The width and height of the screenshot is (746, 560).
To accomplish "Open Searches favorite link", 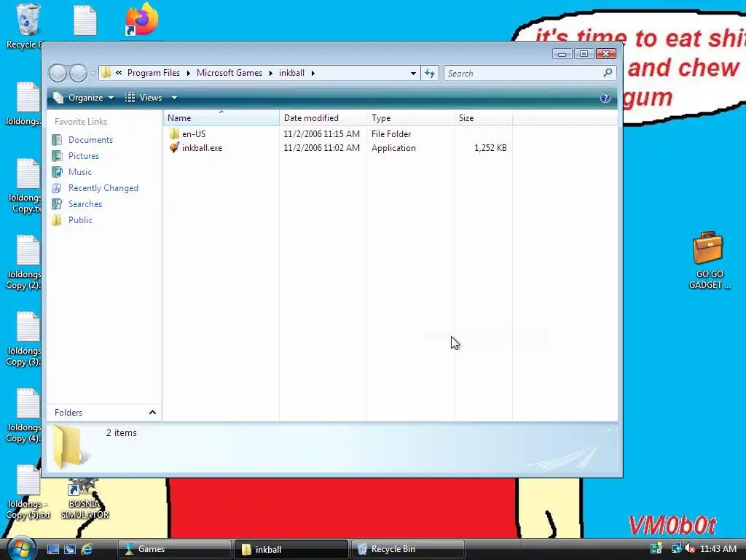I will pos(85,204).
